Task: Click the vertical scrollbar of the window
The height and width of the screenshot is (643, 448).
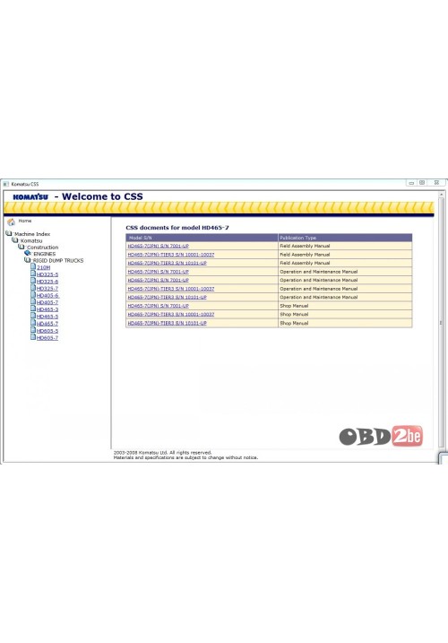Action: pyautogui.click(x=441, y=320)
